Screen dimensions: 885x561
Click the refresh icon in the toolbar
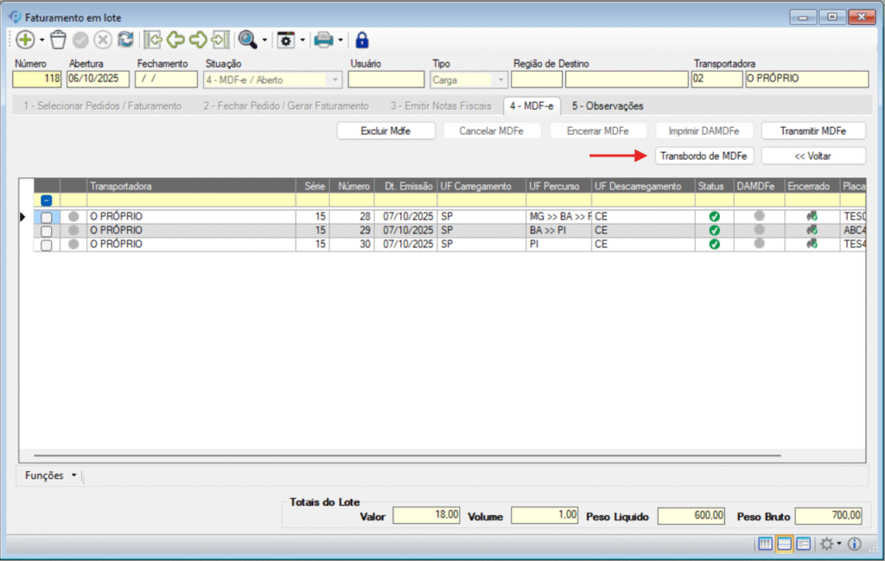[126, 40]
